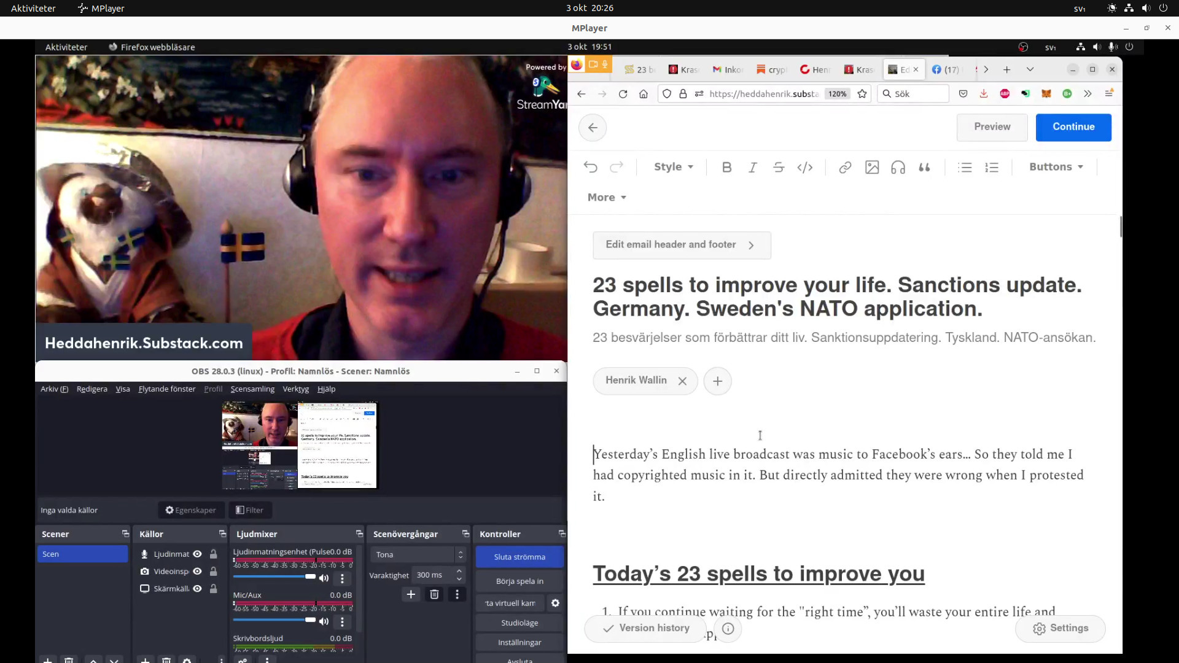
Task: Switch to the Facebook (17) tab
Action: (946, 70)
